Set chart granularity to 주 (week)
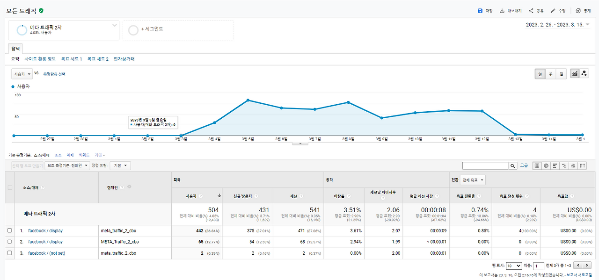The image size is (599, 280). click(550, 74)
